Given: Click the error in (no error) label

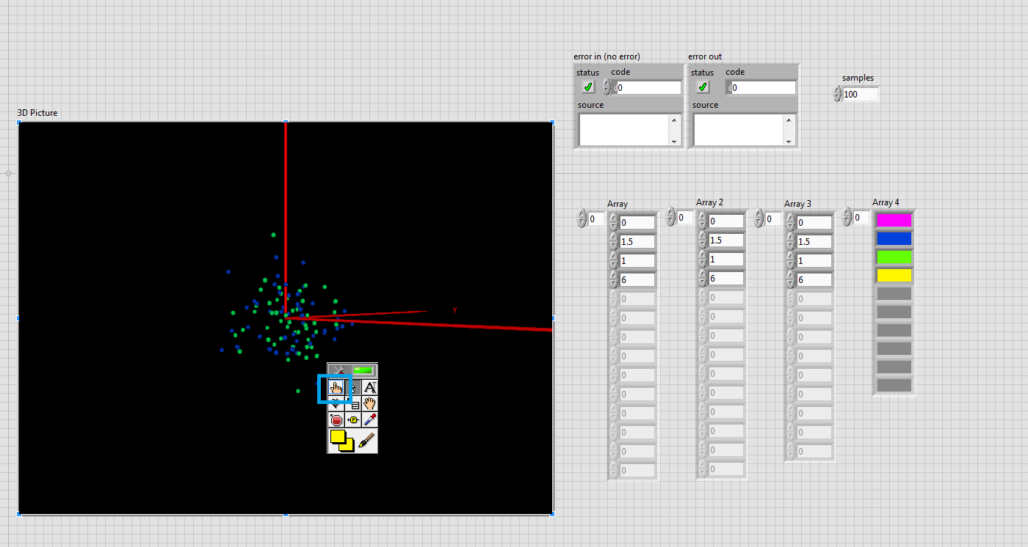Looking at the screenshot, I should [607, 56].
